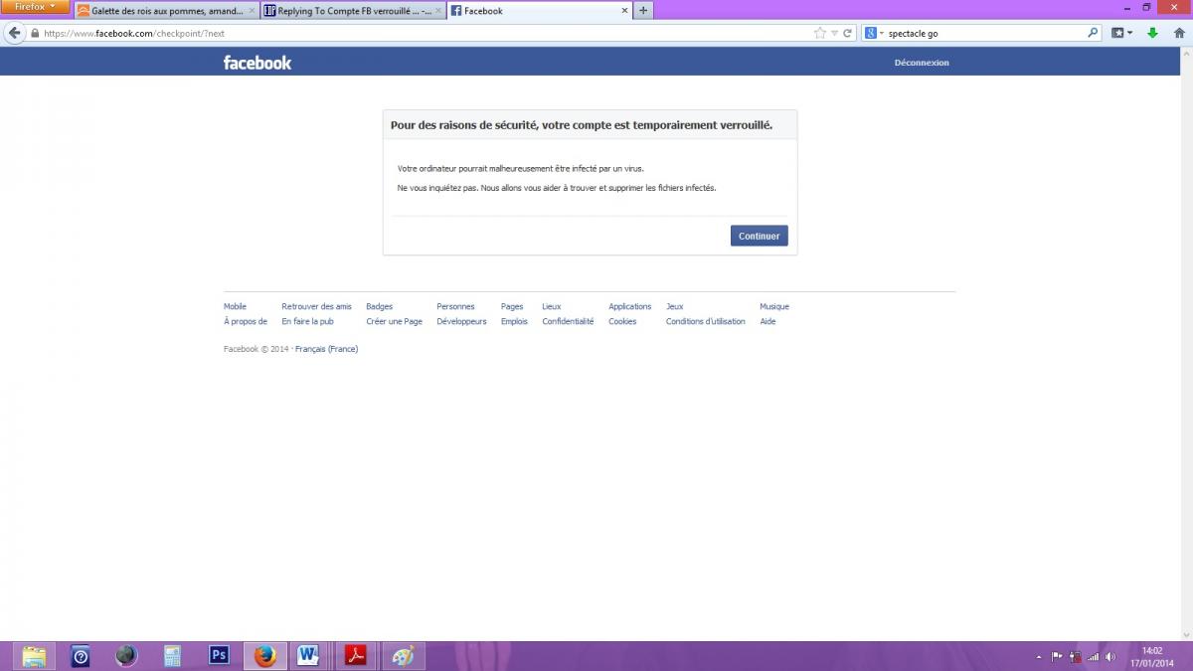This screenshot has width=1193, height=671.
Task: Launch Adobe Reader from the taskbar
Action: pos(355,655)
